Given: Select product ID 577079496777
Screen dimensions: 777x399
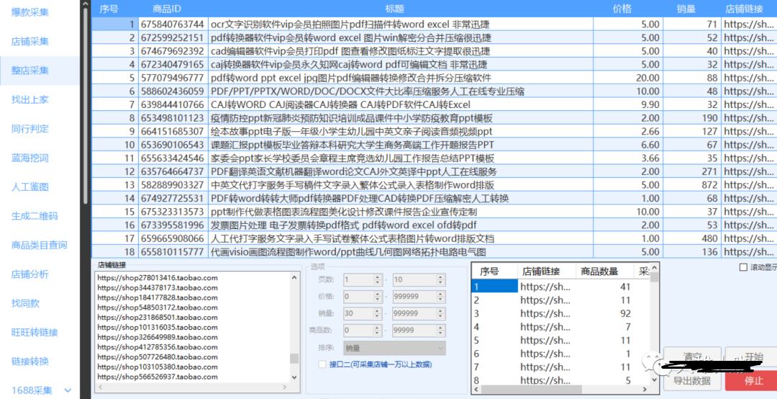Looking at the screenshot, I should (173, 78).
